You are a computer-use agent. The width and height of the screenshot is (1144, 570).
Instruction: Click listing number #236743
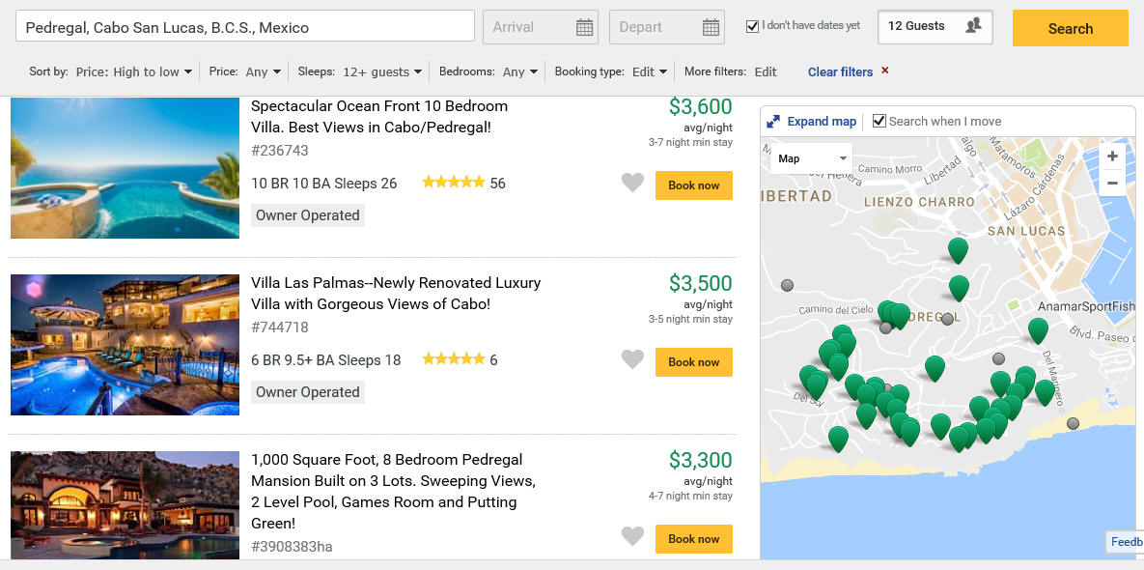click(x=279, y=151)
